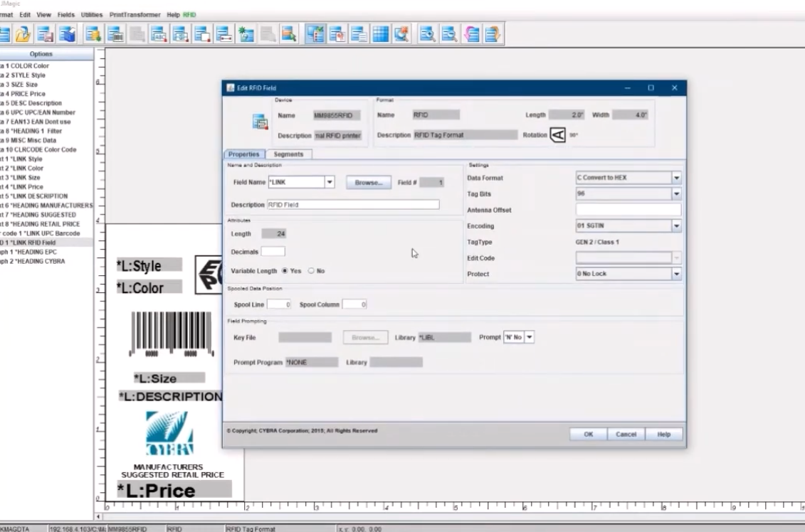This screenshot has height=532, width=805.
Task: Click into the Description text field
Action: point(353,205)
